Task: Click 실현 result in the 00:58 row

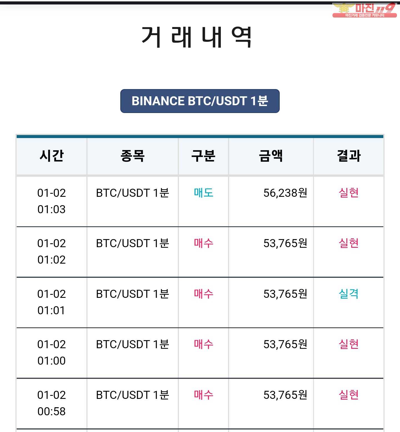Action: coord(349,395)
